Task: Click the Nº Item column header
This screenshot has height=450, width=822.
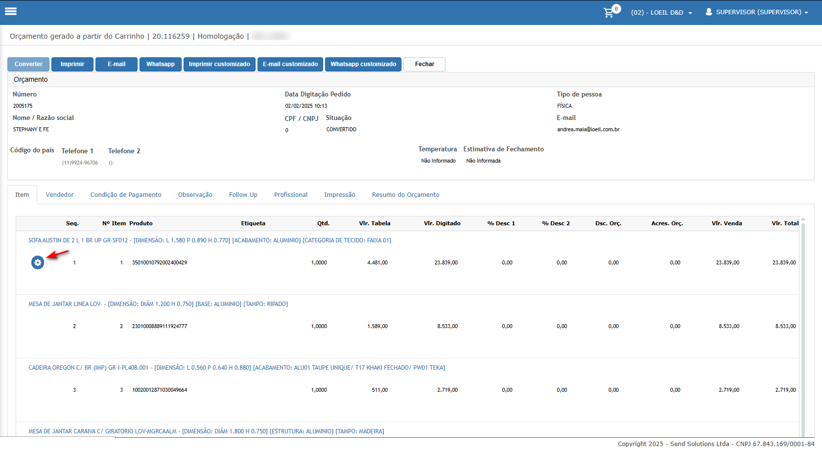Action: coord(114,223)
